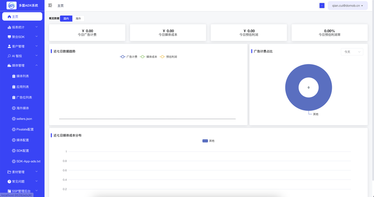Click the gear icon for 媒体配置
This screenshot has height=197, width=374.
click(x=14, y=140)
